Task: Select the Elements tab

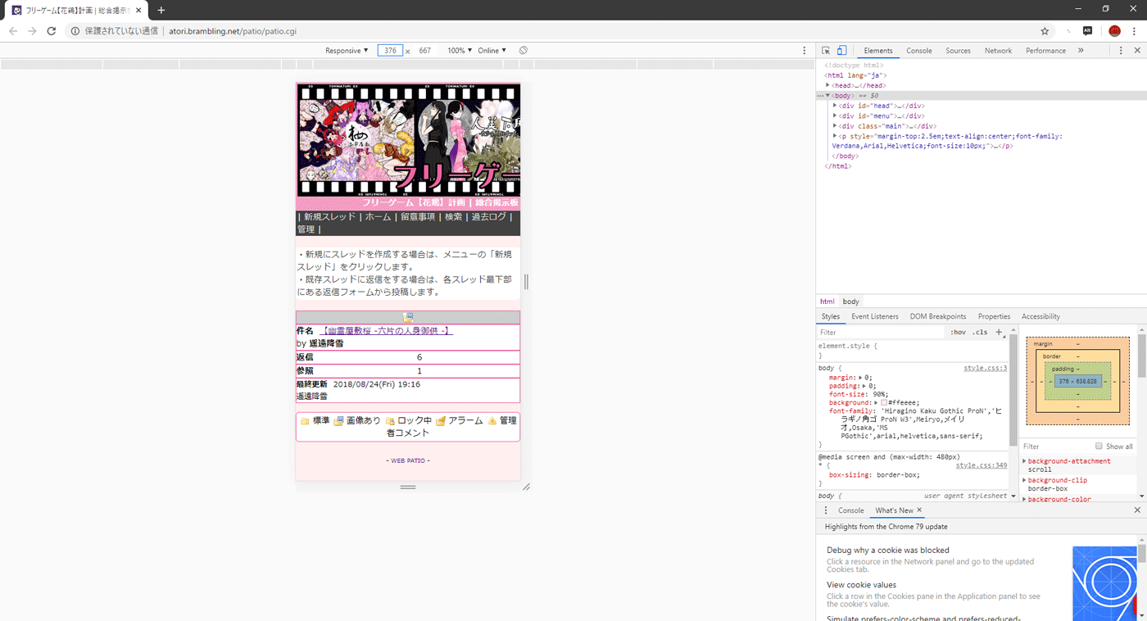Action: (878, 51)
